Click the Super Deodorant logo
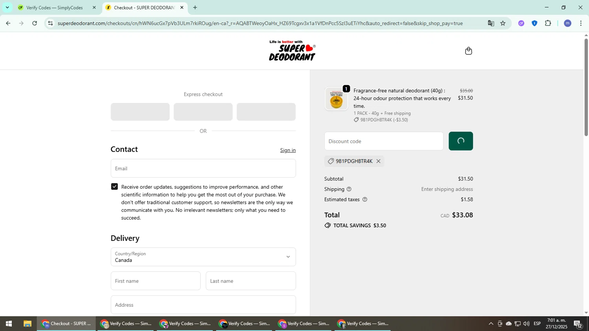The width and height of the screenshot is (589, 331). point(292,51)
